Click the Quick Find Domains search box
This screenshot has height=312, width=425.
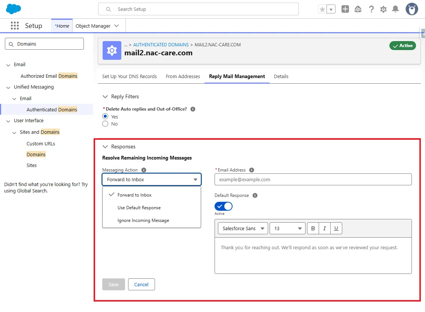click(45, 44)
